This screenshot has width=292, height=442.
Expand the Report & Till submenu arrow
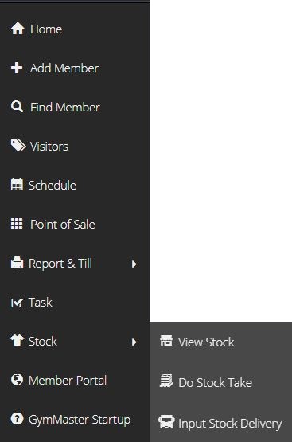pyautogui.click(x=134, y=264)
